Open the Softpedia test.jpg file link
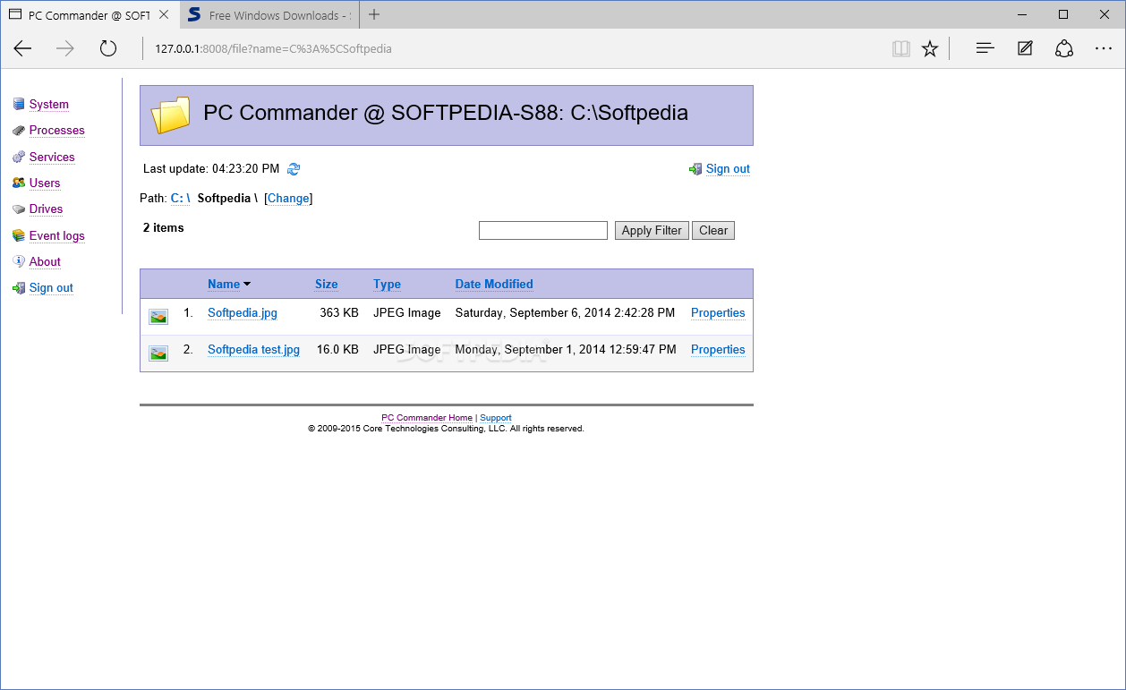Screen dimensions: 1126x690 pos(253,350)
